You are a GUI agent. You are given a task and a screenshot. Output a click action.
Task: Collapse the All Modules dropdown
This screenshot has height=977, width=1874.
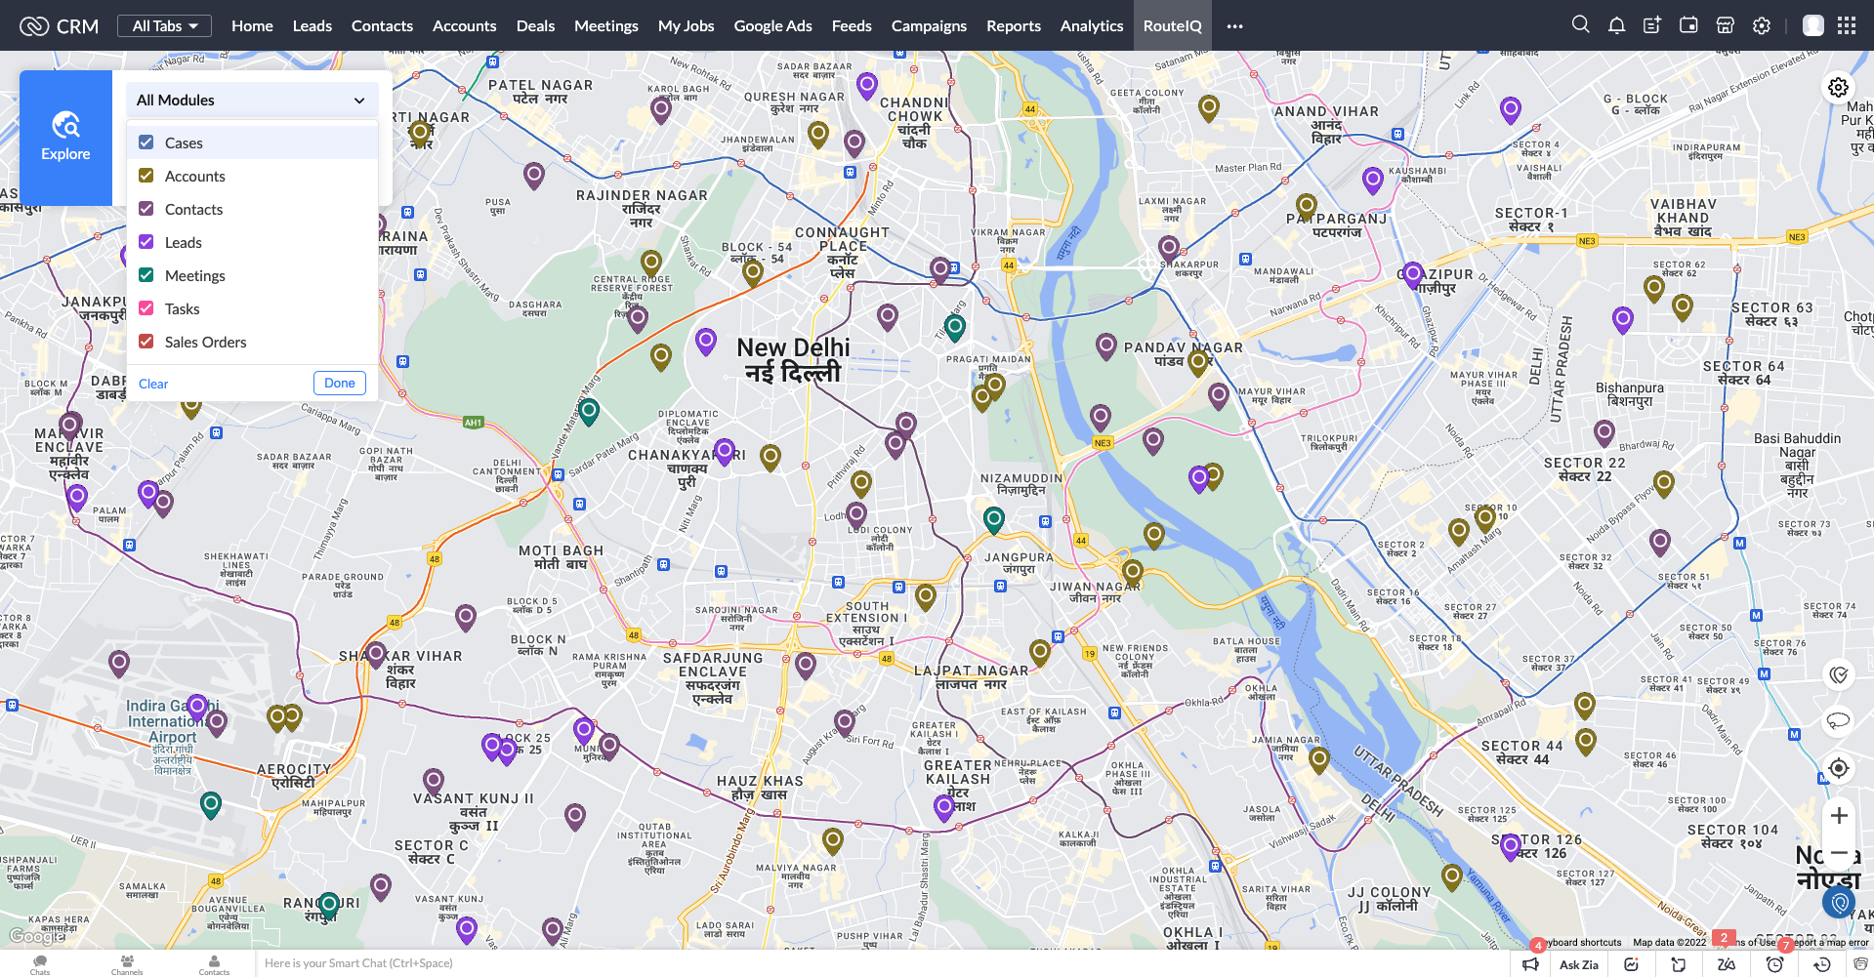pos(252,100)
